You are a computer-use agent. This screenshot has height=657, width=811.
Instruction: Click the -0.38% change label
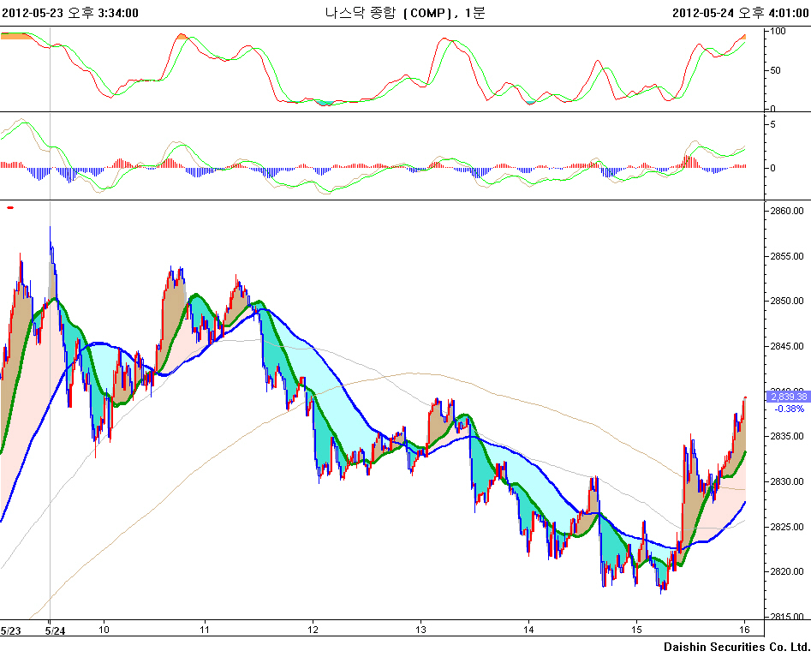click(788, 409)
